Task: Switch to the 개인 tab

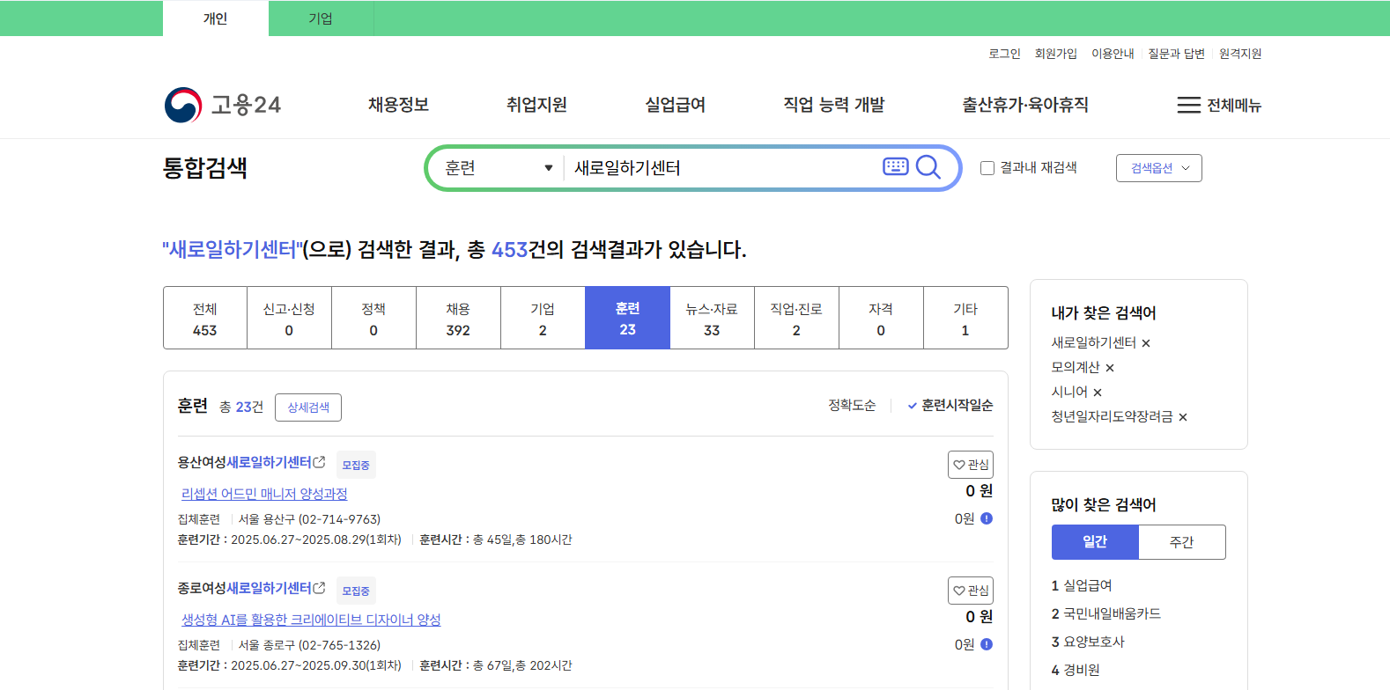Action: [x=216, y=18]
